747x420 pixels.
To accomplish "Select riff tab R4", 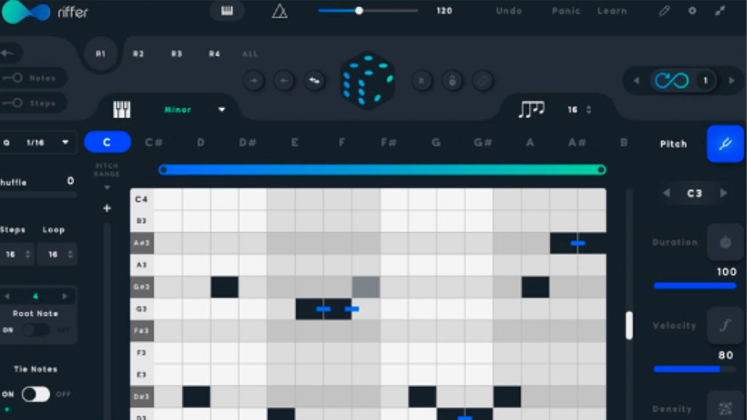I will [x=214, y=54].
